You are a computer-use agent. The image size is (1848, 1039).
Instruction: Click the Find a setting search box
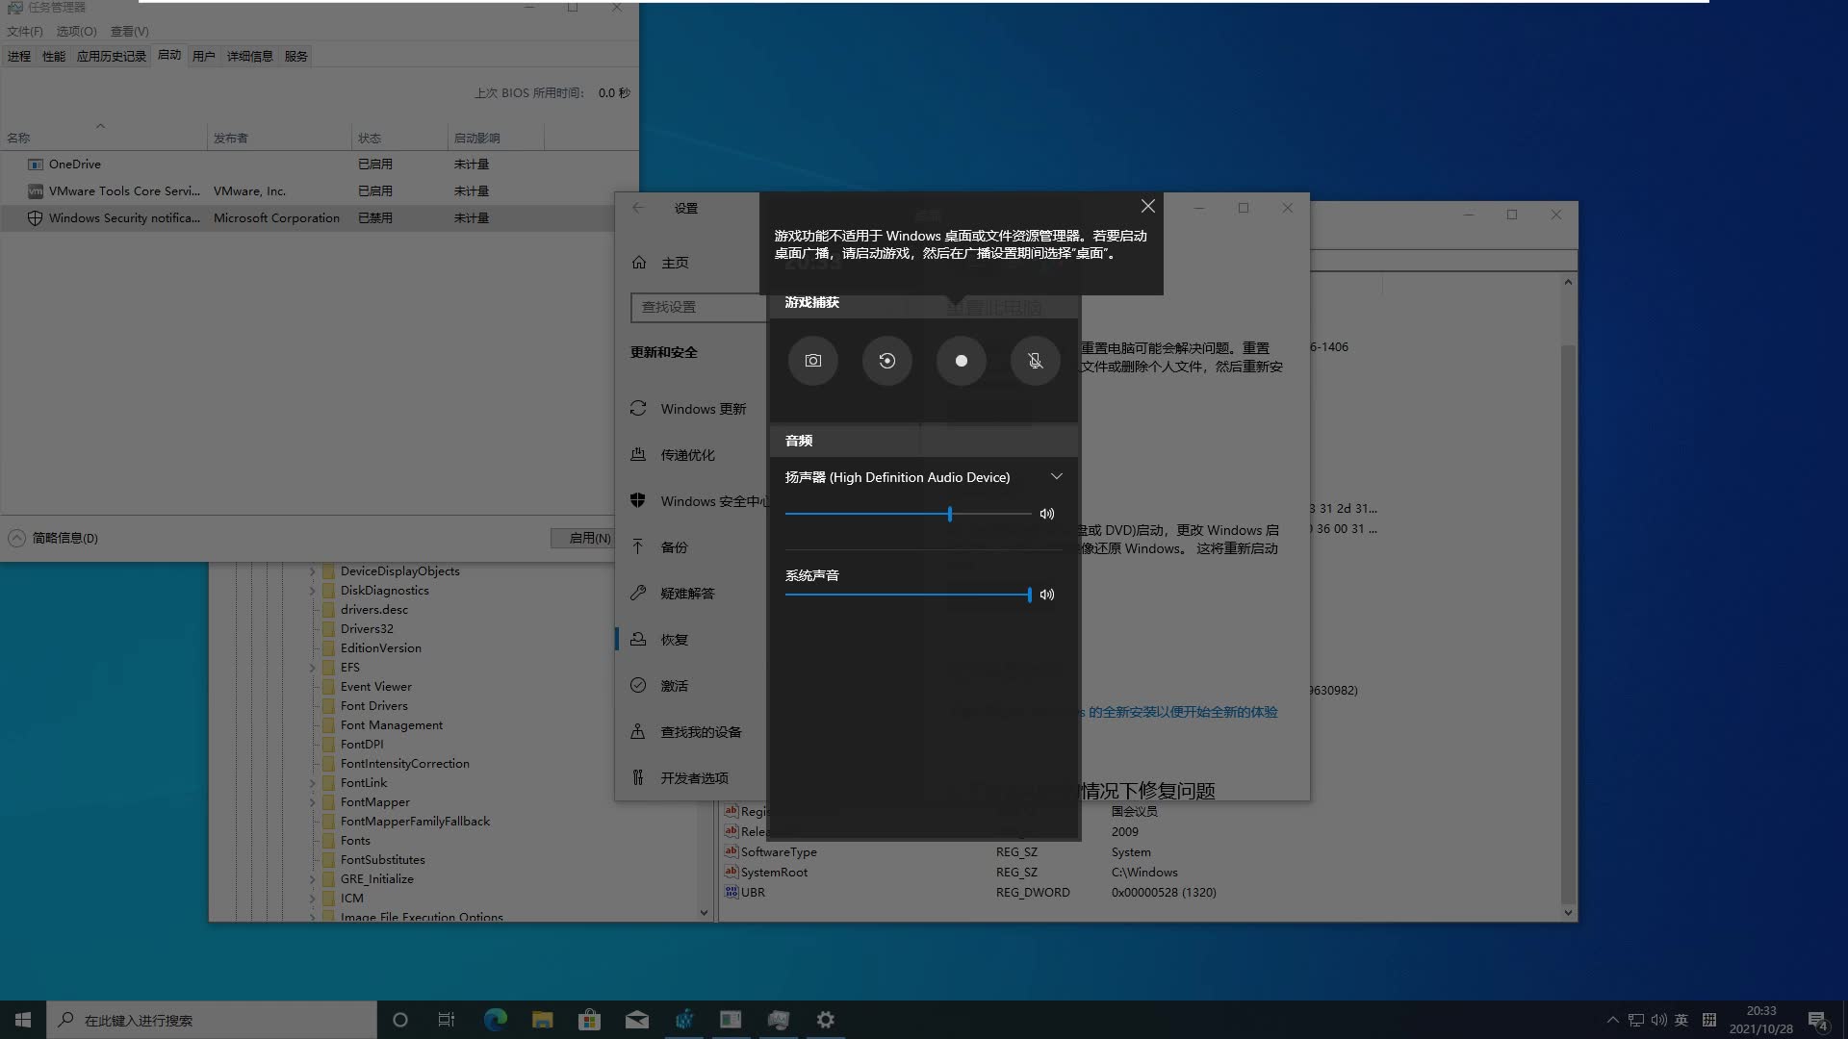(698, 307)
